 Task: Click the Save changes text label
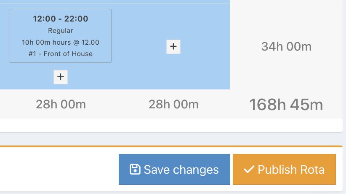(x=181, y=170)
